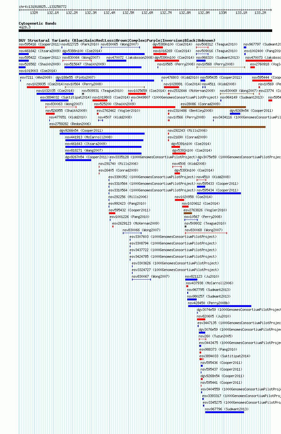The width and height of the screenshot is (281, 434).
Task: Select the nsv1029935 (Coe2014) label
Action: point(45,84)
